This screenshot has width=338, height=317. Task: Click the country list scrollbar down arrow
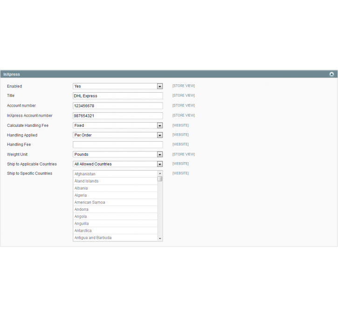click(x=160, y=238)
